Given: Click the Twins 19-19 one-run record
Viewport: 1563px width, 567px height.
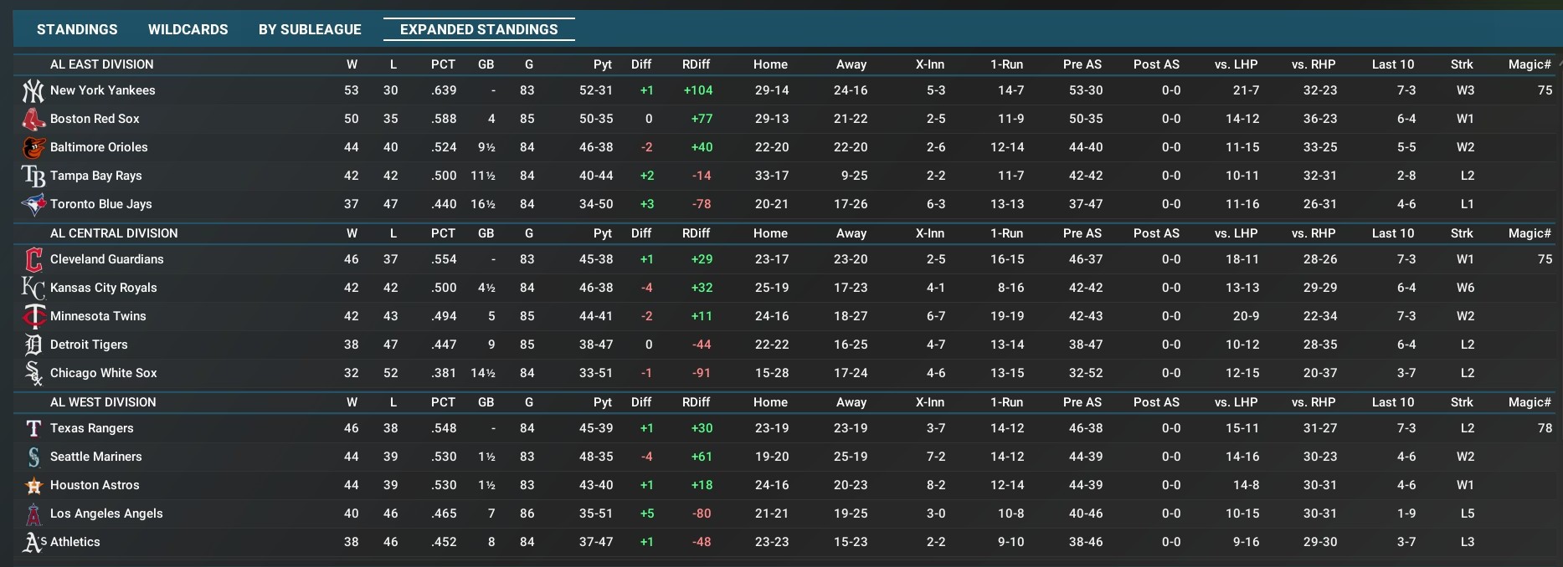Looking at the screenshot, I should [1006, 316].
